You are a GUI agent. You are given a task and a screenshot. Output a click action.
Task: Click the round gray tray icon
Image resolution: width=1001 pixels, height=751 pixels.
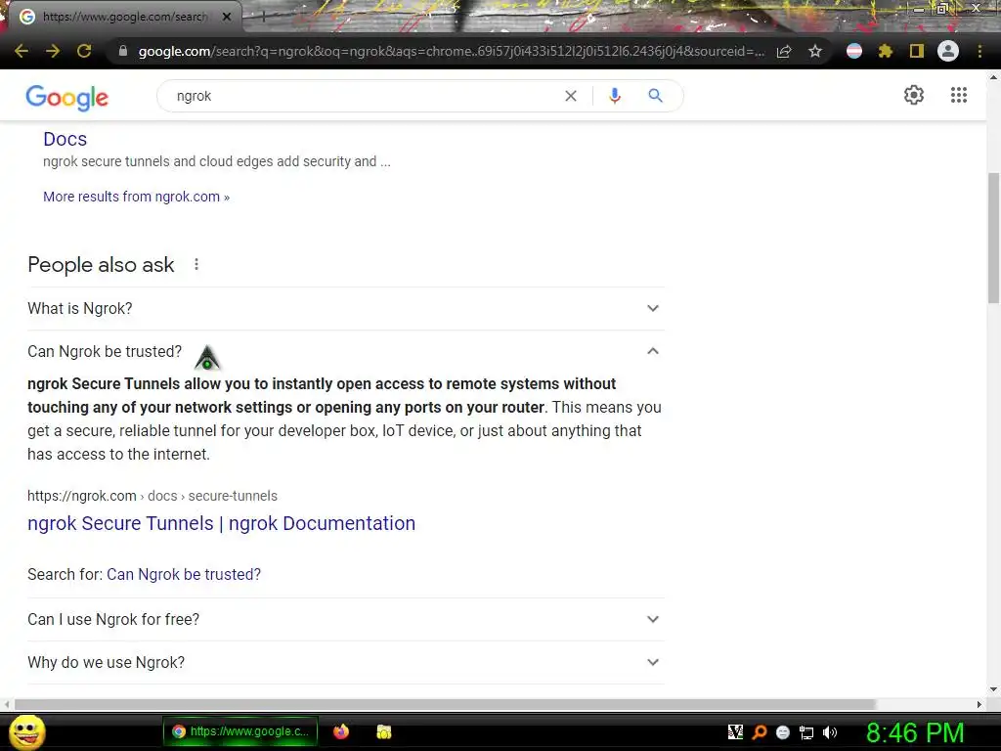pos(783,732)
